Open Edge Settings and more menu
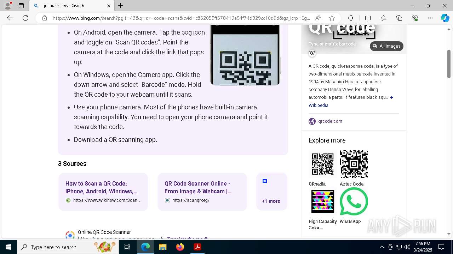 tap(430, 18)
